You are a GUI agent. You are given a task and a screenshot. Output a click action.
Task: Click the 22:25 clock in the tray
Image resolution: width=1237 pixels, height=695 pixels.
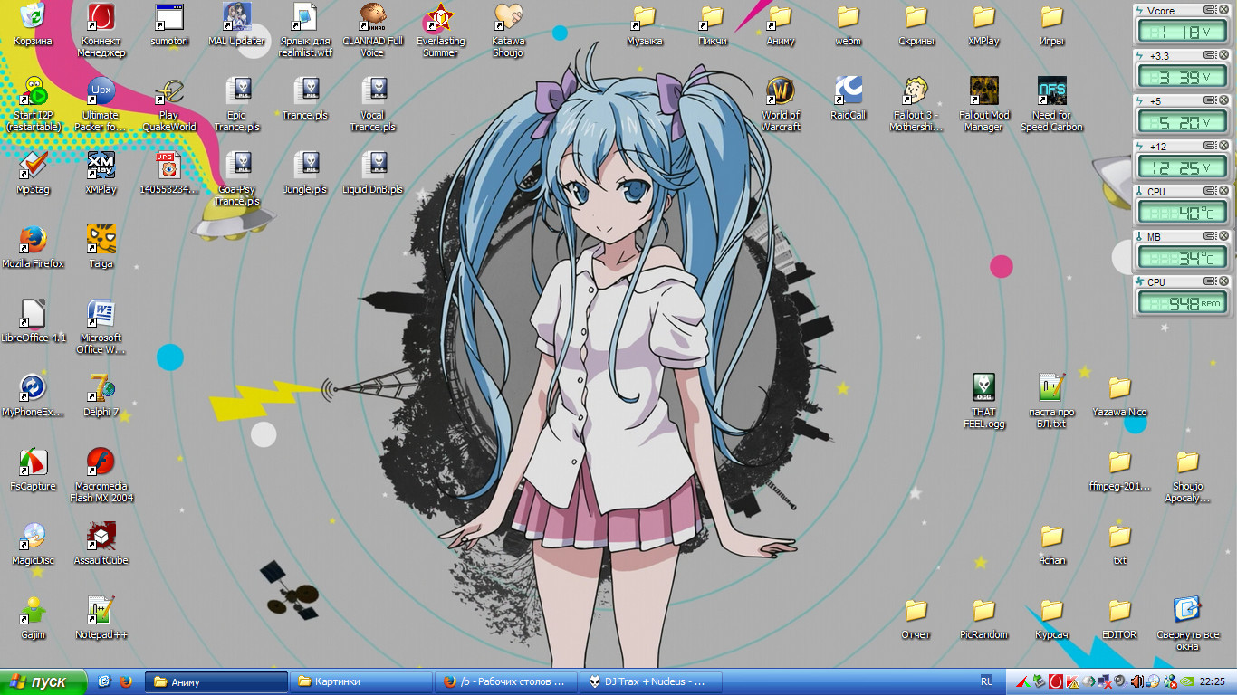click(x=1213, y=681)
